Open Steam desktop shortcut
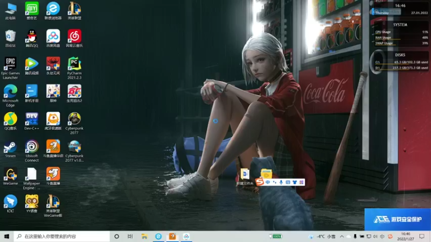The height and width of the screenshot is (242, 431). (x=10, y=149)
